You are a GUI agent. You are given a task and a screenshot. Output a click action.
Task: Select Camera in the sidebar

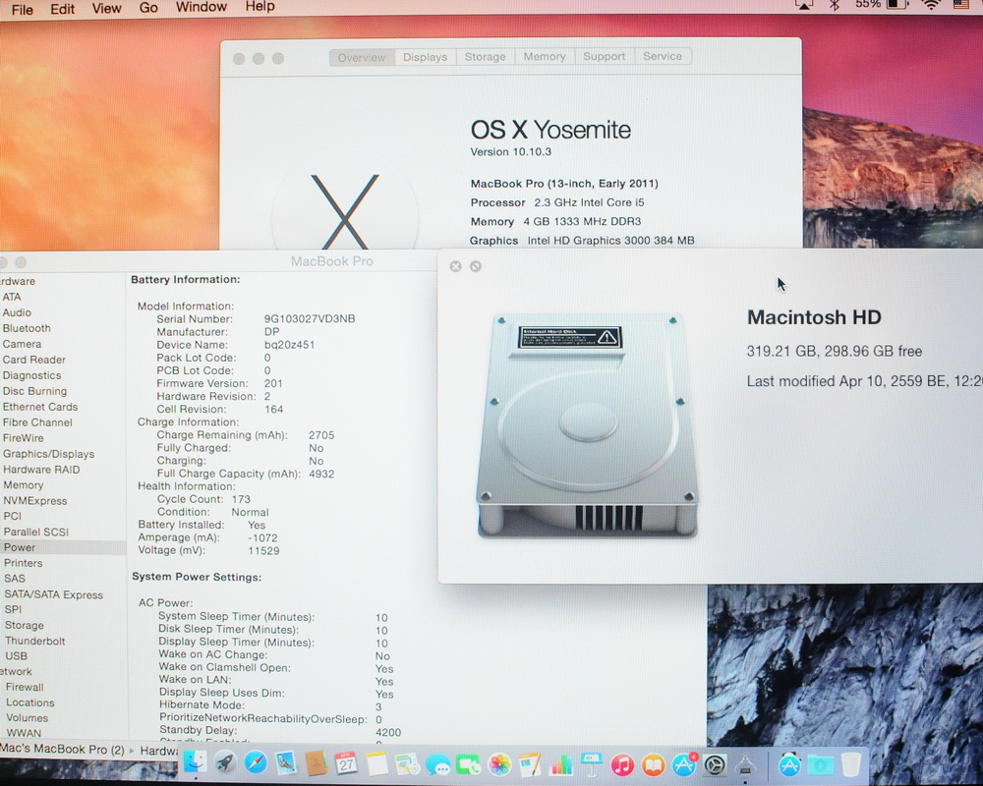tap(22, 344)
